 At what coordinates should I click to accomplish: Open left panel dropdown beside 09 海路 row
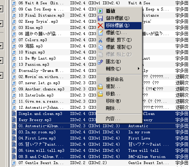pos(1,46)
